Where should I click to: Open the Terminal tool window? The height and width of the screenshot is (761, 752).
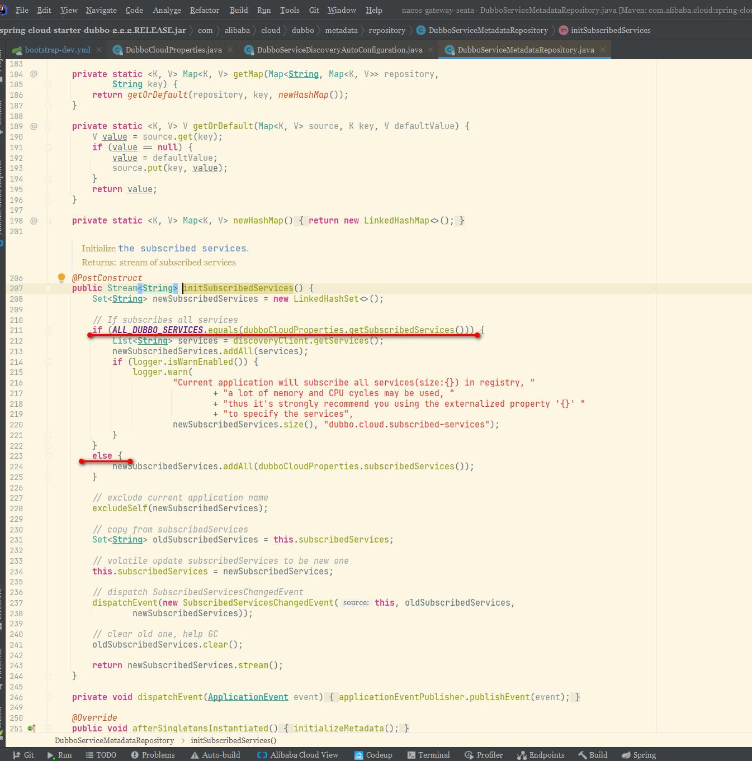click(x=428, y=755)
